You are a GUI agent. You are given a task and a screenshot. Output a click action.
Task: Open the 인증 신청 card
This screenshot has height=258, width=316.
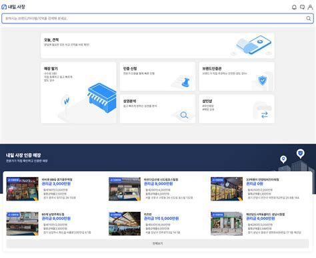point(157,76)
